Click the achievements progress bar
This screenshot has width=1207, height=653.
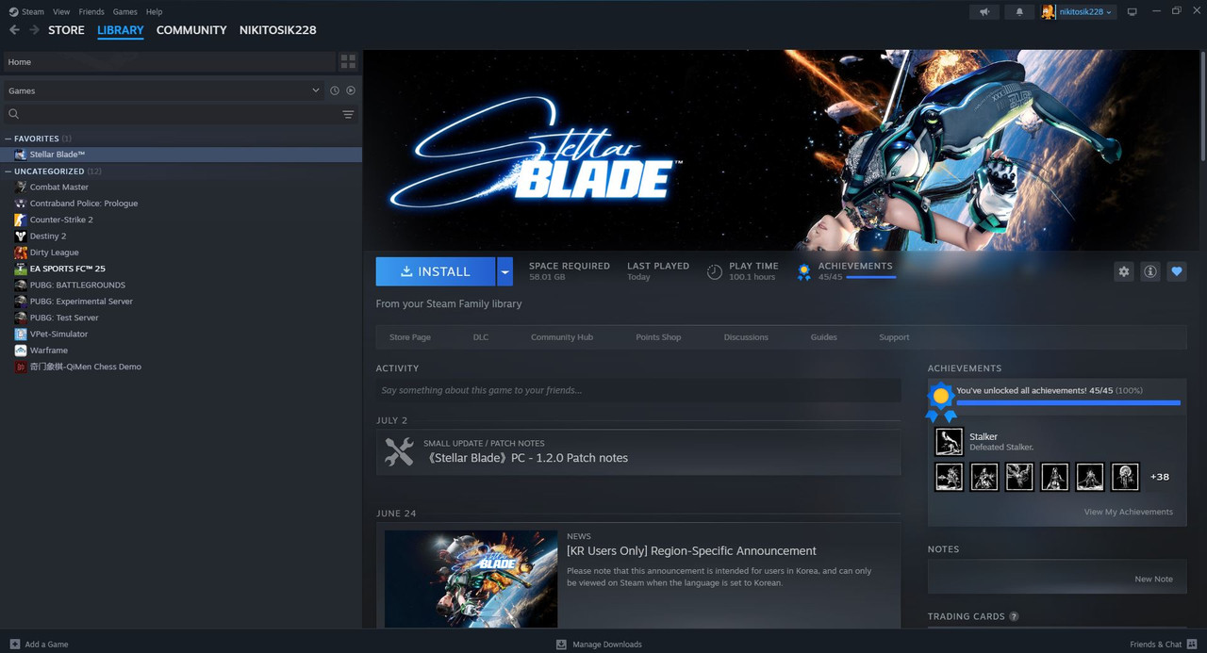tap(1068, 402)
